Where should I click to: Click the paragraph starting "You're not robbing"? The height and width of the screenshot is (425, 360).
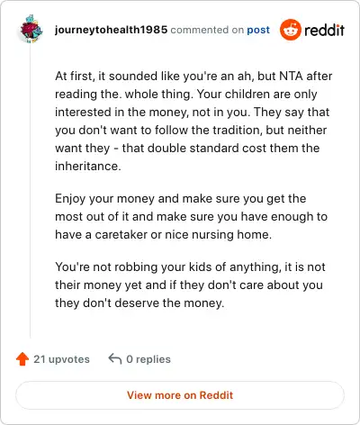click(x=190, y=285)
